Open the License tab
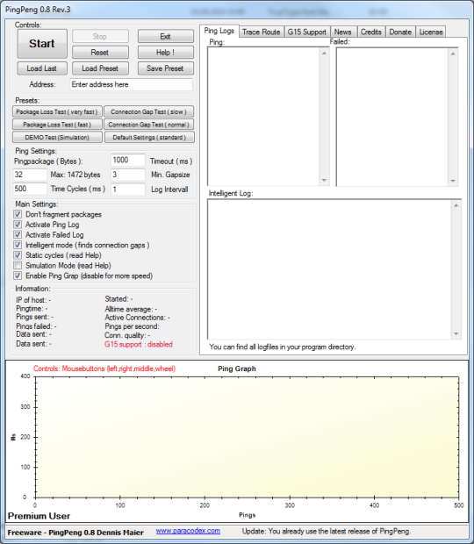Screen dimensions: 474x544 tap(431, 32)
